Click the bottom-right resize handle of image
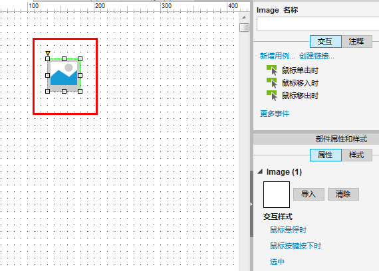The width and height of the screenshot is (379, 271). [x=80, y=91]
